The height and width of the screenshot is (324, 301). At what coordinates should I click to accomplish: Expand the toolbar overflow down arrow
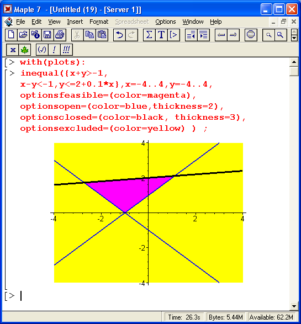294,38
